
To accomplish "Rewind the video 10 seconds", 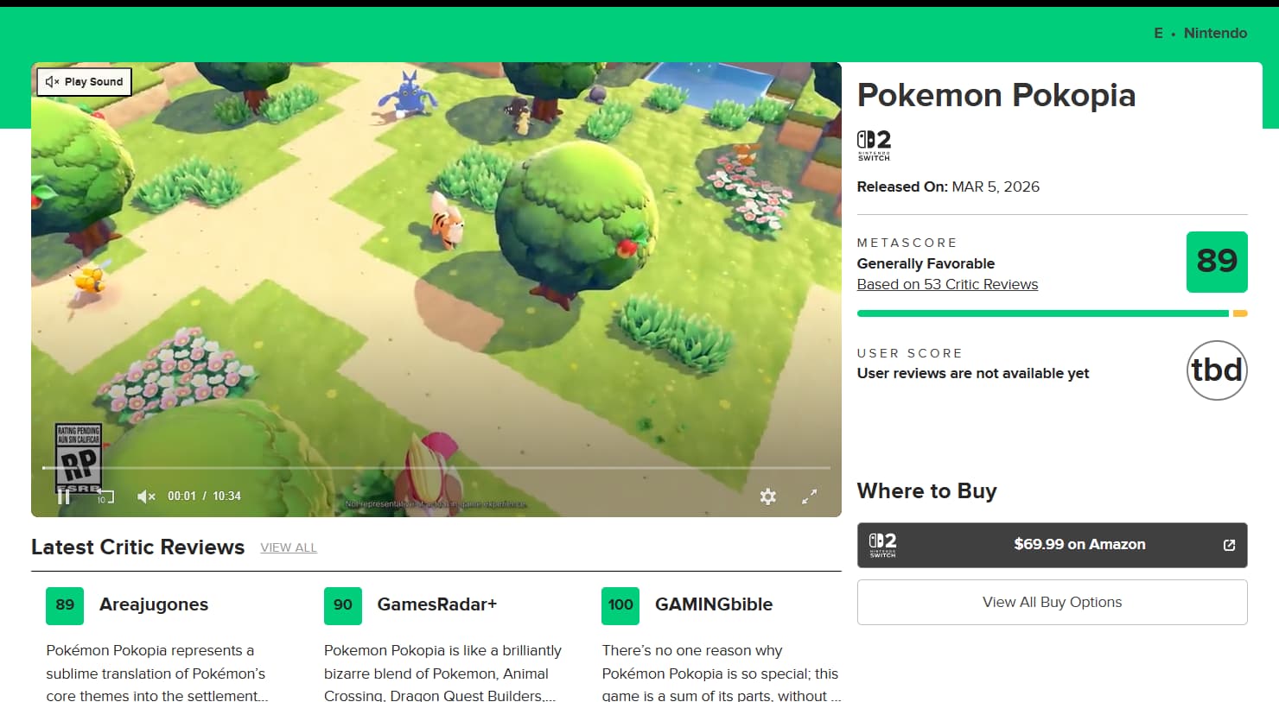I will [105, 496].
